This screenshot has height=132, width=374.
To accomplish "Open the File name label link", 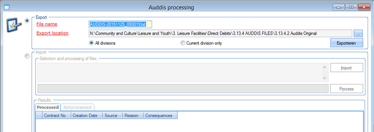I will (47, 24).
